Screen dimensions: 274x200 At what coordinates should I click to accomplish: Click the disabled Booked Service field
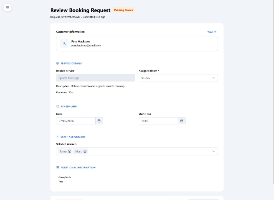(96, 78)
